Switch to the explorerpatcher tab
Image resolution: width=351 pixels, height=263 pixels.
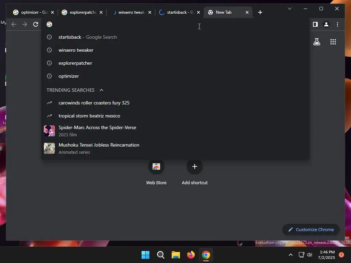pyautogui.click(x=82, y=12)
